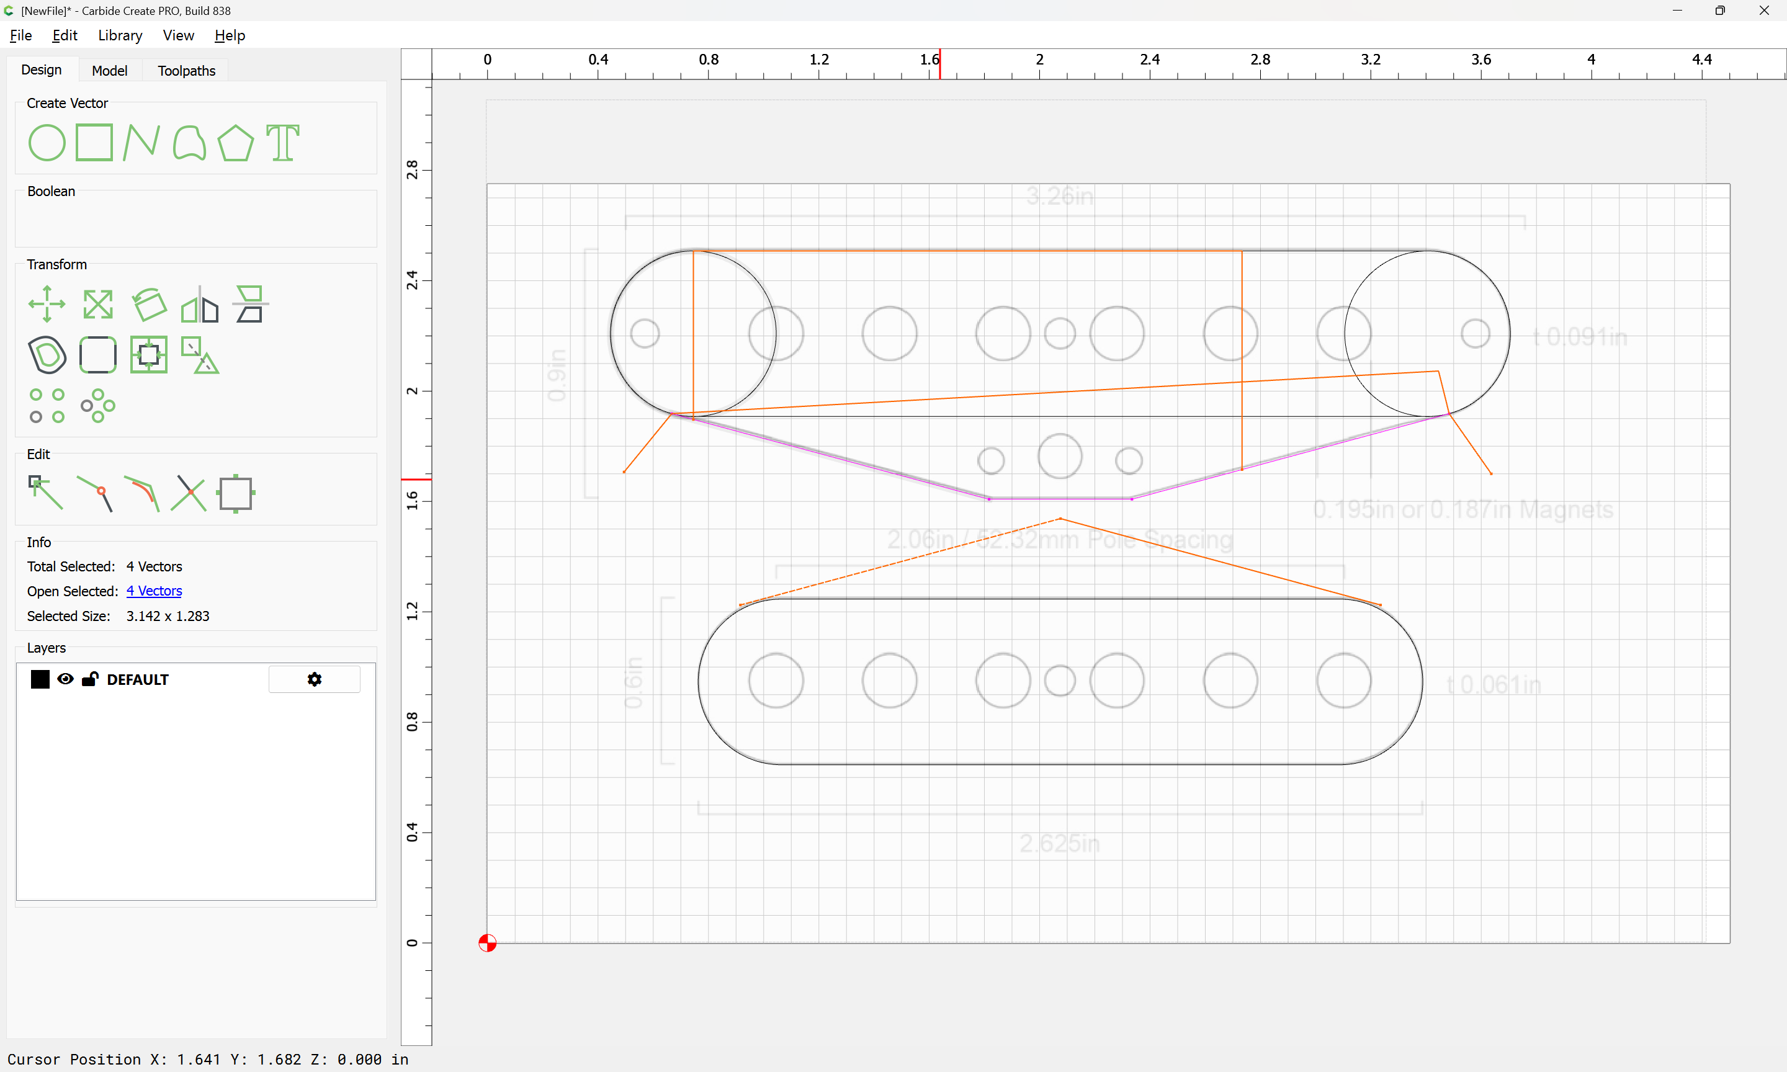This screenshot has width=1787, height=1072.
Task: Minimize the Carbide Create window
Action: click(x=1677, y=11)
